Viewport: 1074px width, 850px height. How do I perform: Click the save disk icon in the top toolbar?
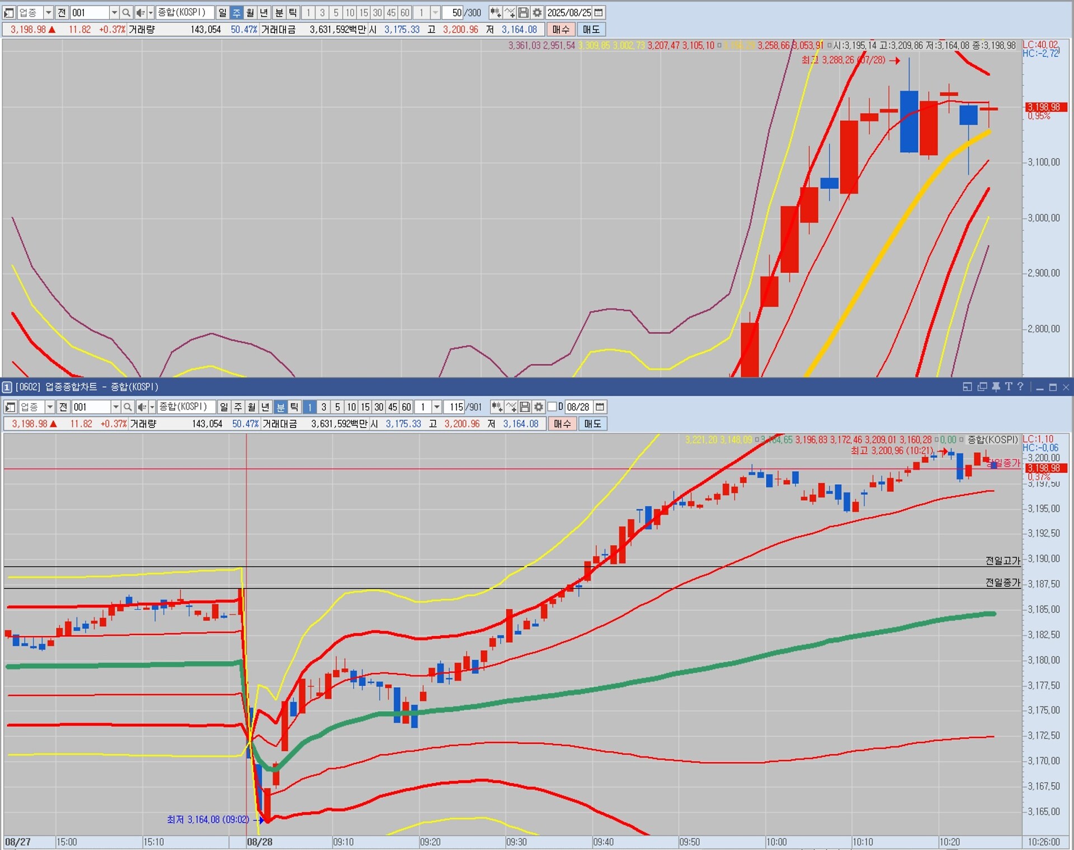(x=524, y=12)
